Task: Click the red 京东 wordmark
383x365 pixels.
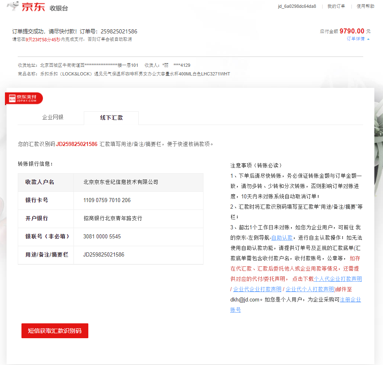Action: pos(33,7)
